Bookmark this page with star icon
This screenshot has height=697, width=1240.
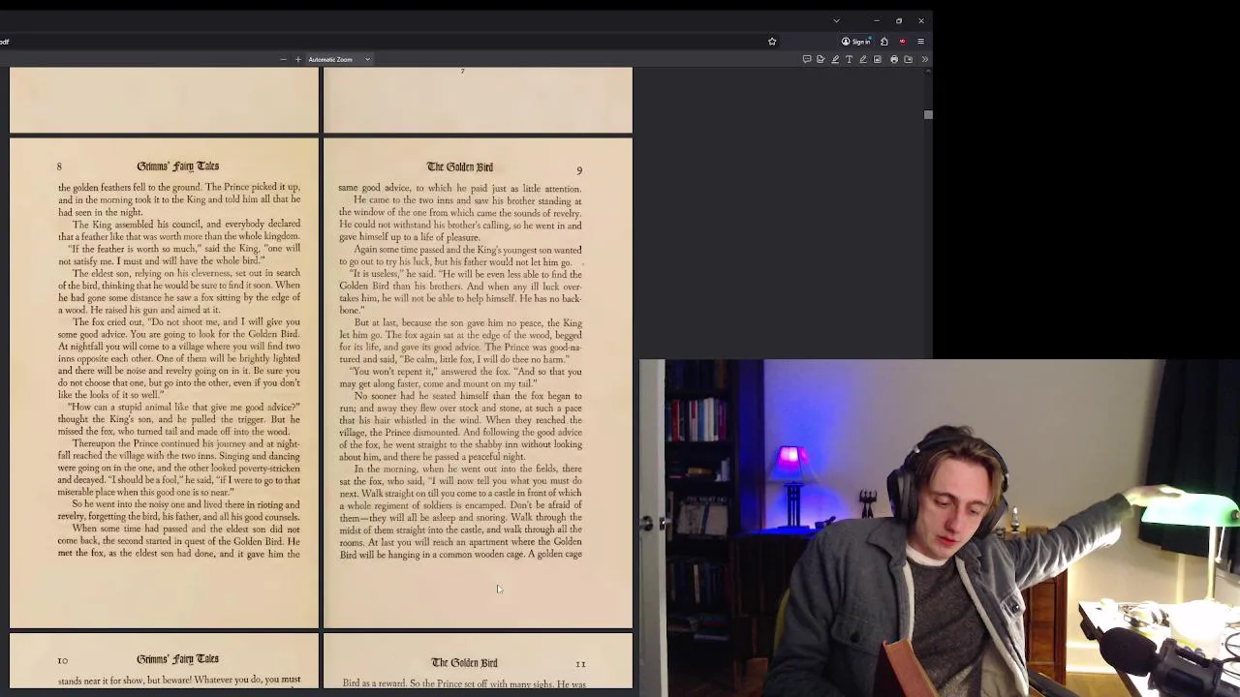[772, 42]
